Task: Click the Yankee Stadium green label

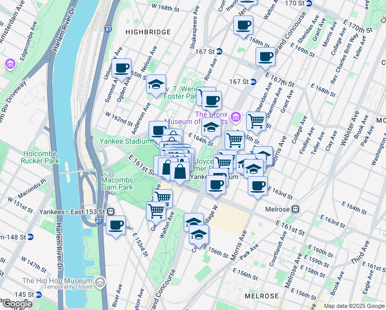Action: pyautogui.click(x=125, y=141)
